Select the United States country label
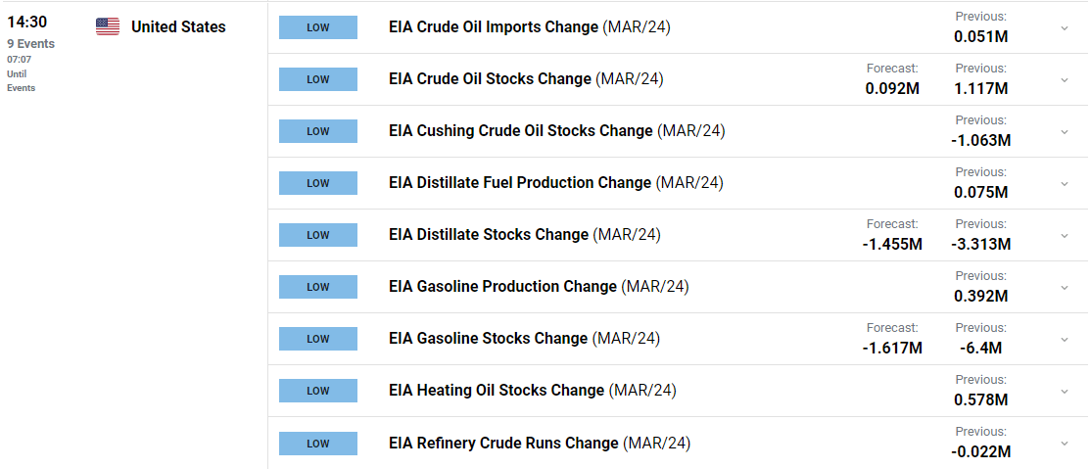This screenshot has height=469, width=1090. [178, 27]
